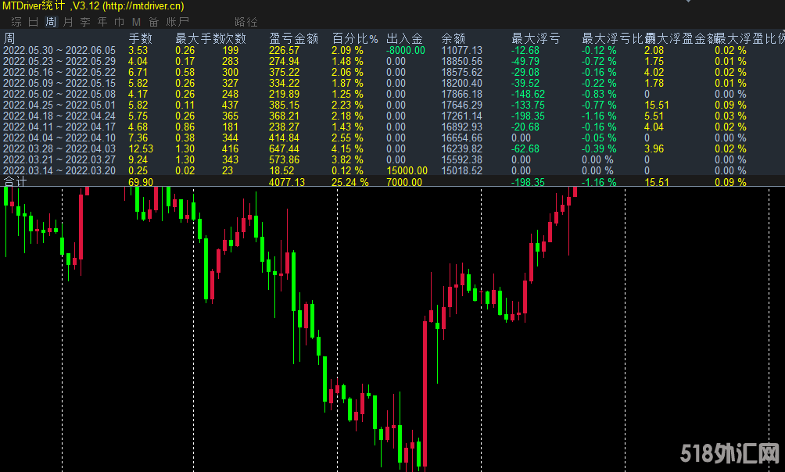Click the 路径 (path) button
Viewport: 785px width, 472px height.
coord(246,22)
